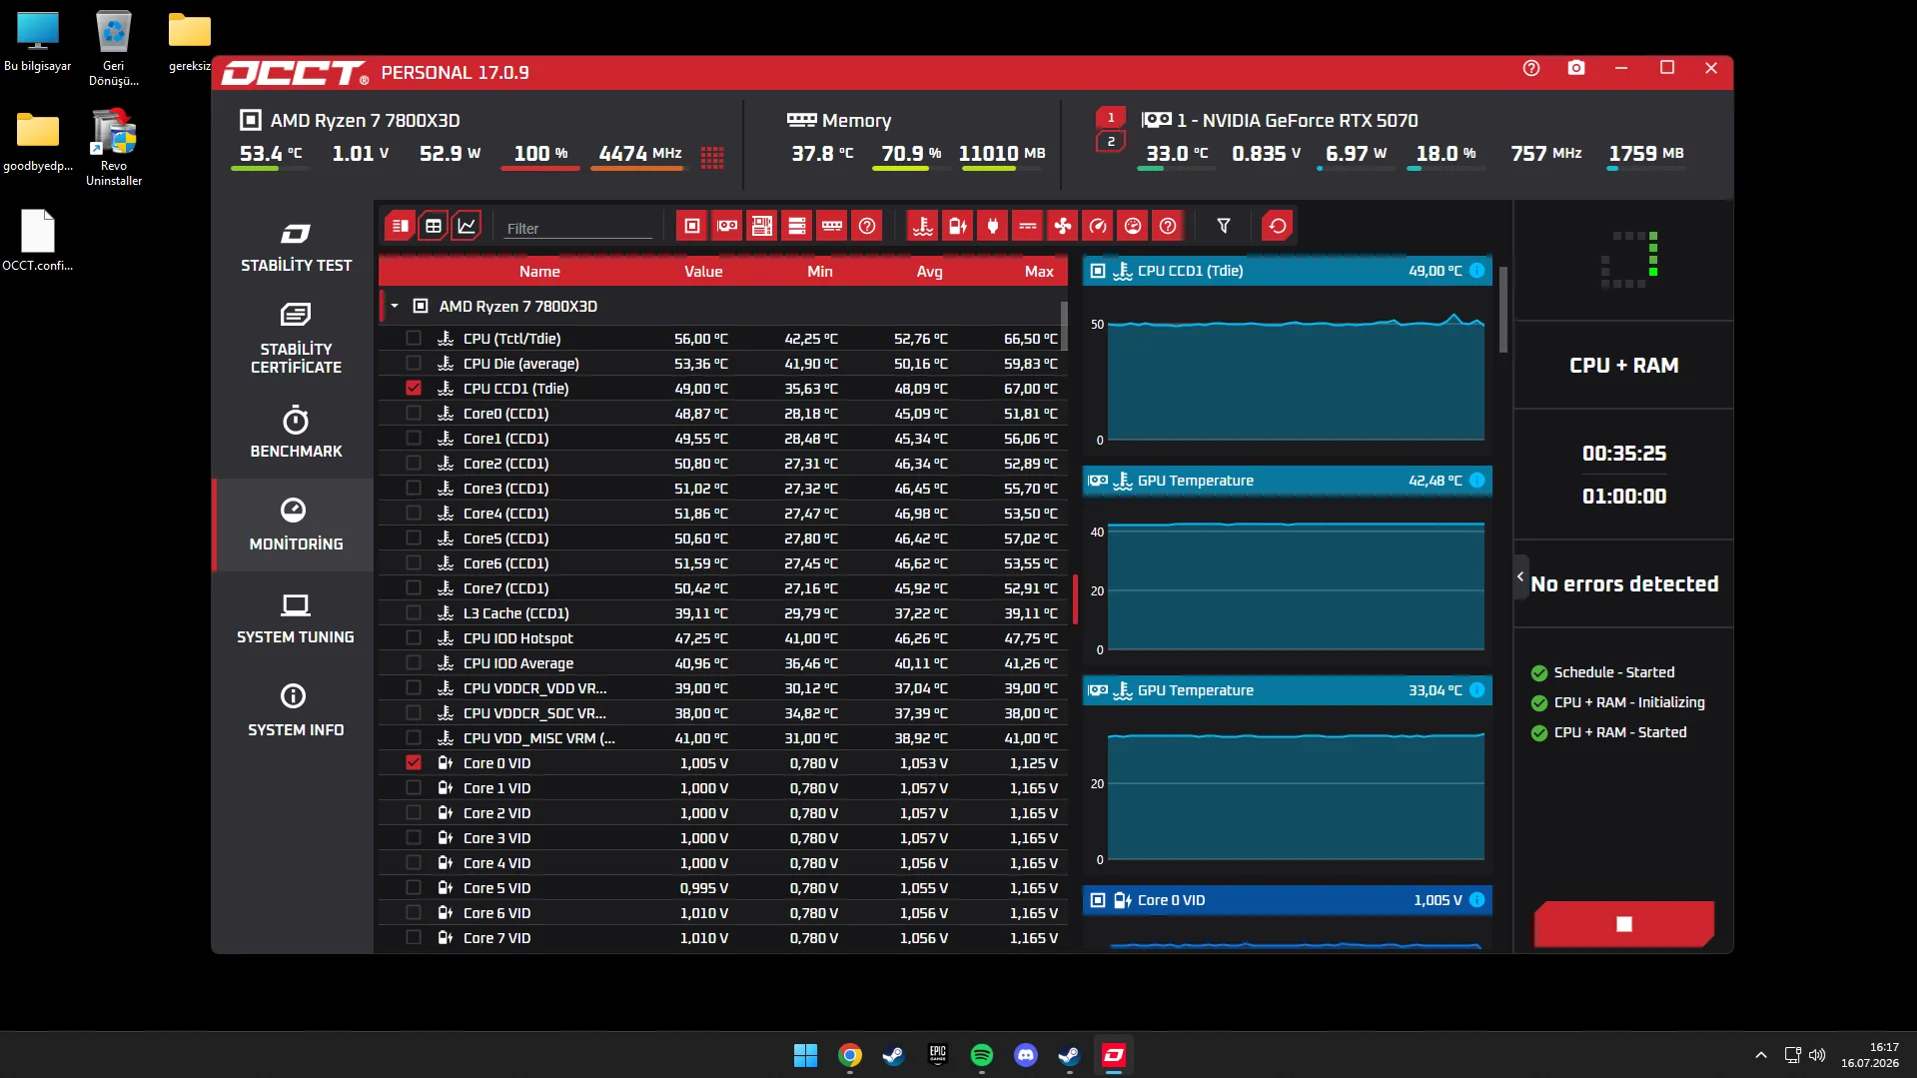
Task: Take a screenshot with the camera icon
Action: [1576, 68]
